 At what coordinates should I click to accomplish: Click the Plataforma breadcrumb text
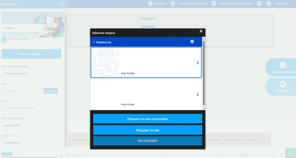[x=104, y=42]
